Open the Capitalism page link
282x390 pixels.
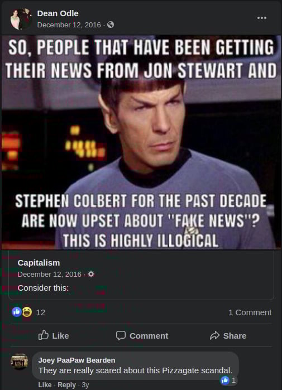[39, 263]
